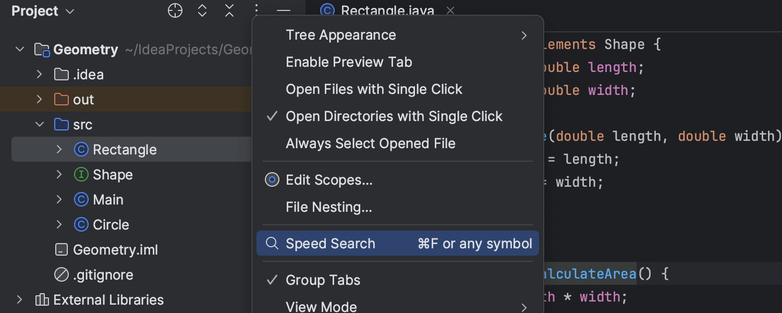Select Speed Search from the menu

[330, 243]
